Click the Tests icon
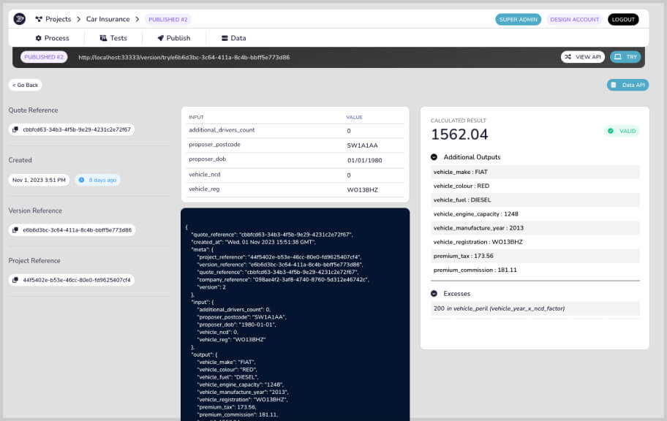The height and width of the screenshot is (421, 667). tap(103, 38)
